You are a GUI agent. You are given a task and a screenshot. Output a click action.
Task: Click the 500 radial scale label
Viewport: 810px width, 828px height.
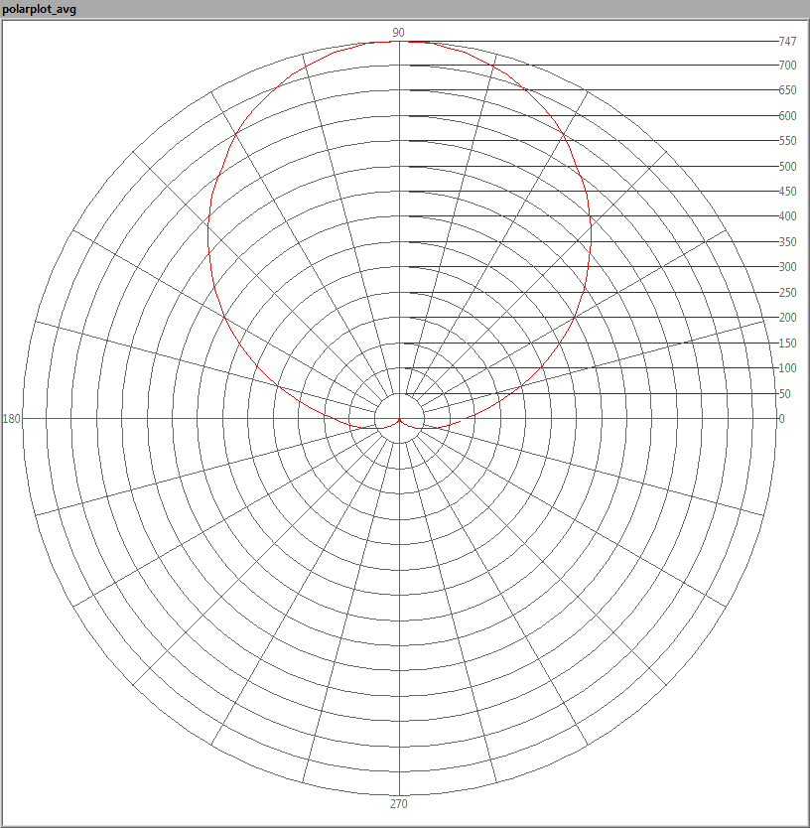click(x=787, y=167)
